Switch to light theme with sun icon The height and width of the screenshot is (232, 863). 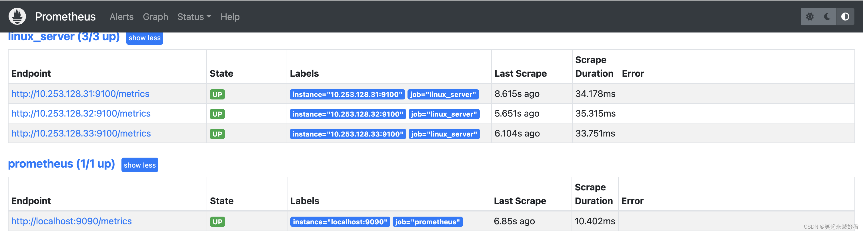[x=809, y=17]
